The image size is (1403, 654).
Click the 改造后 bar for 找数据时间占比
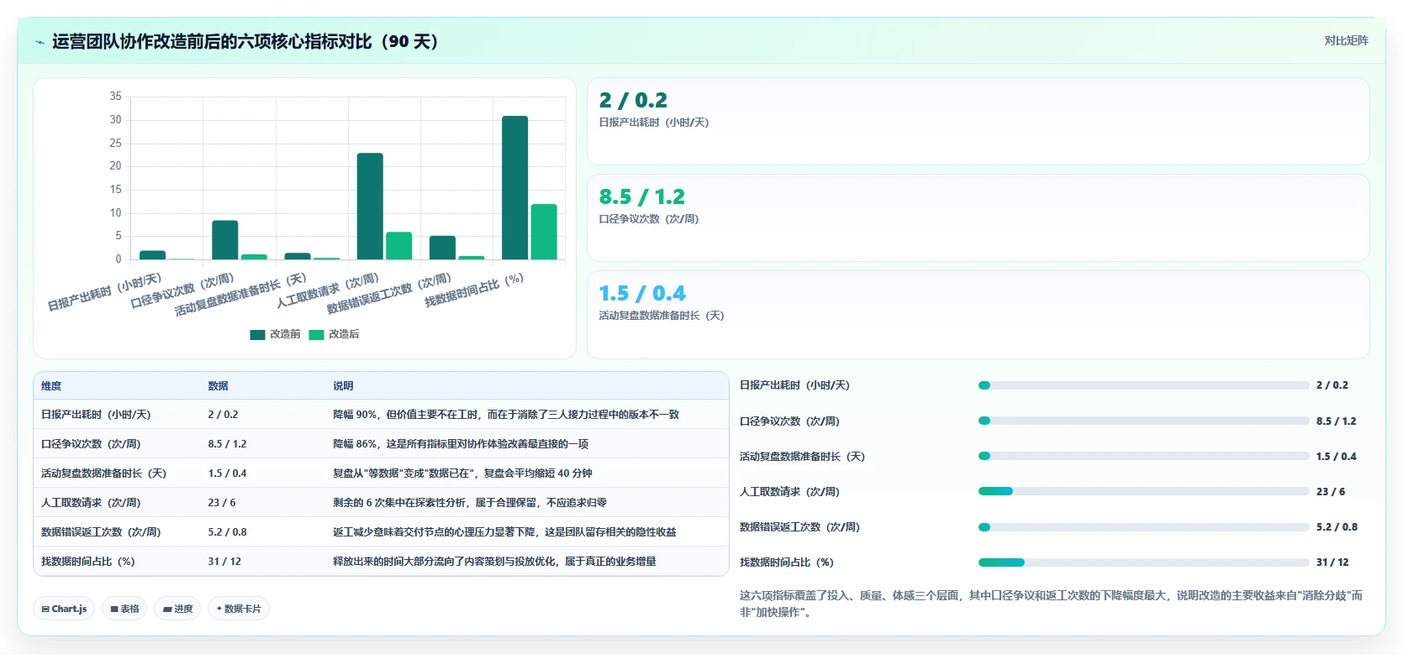click(544, 232)
